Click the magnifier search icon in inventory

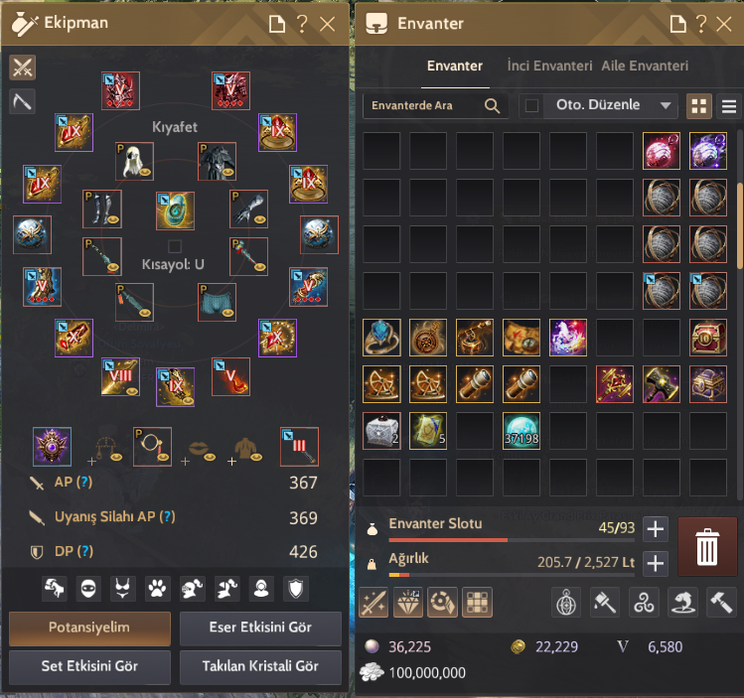pos(492,106)
